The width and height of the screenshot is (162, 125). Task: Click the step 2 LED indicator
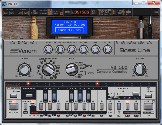pyautogui.click(x=28, y=84)
